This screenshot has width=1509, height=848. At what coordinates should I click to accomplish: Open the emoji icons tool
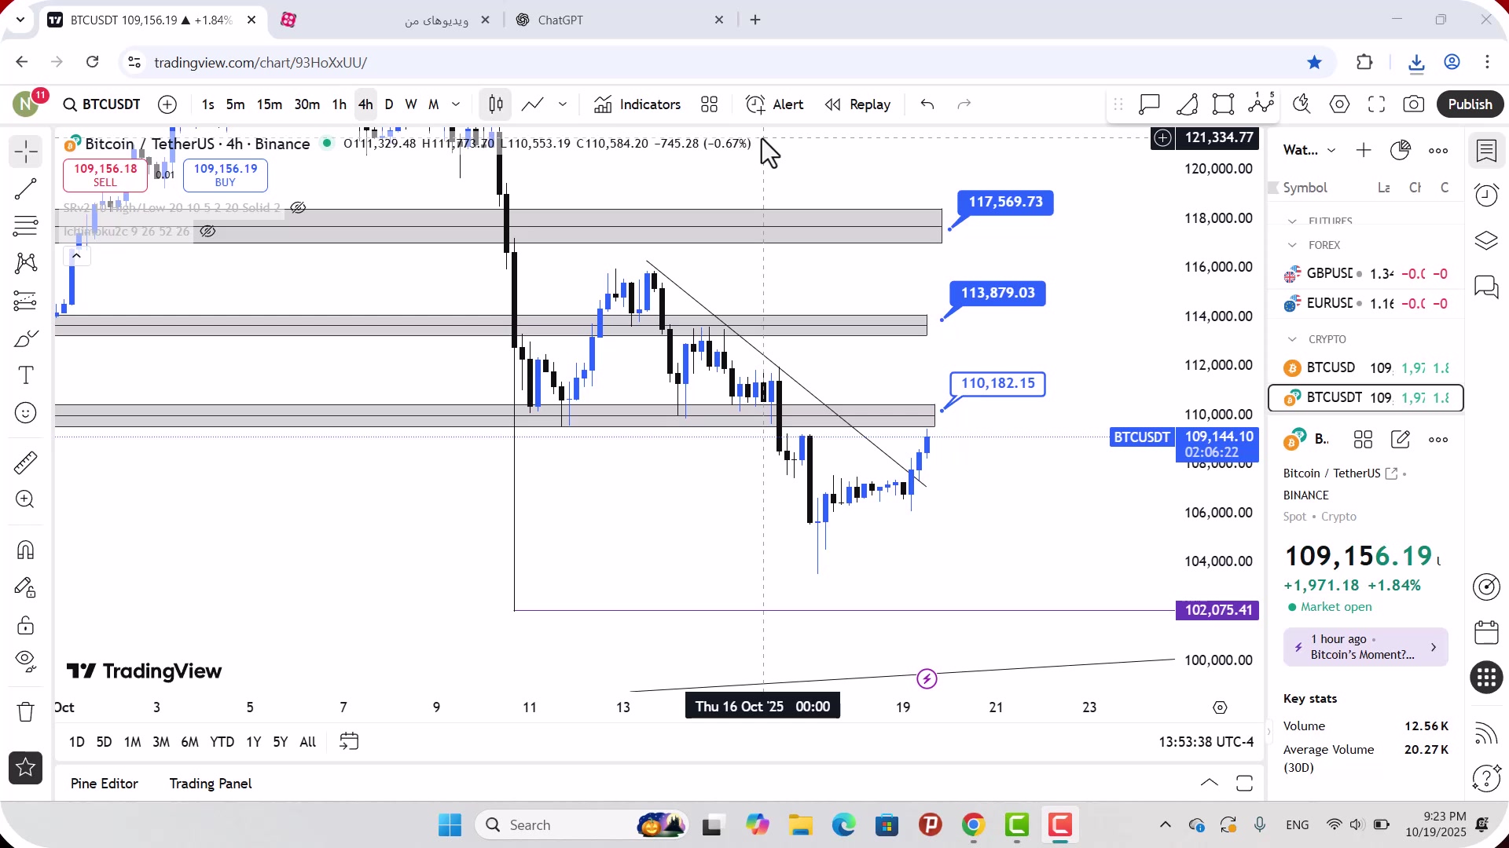(x=26, y=413)
